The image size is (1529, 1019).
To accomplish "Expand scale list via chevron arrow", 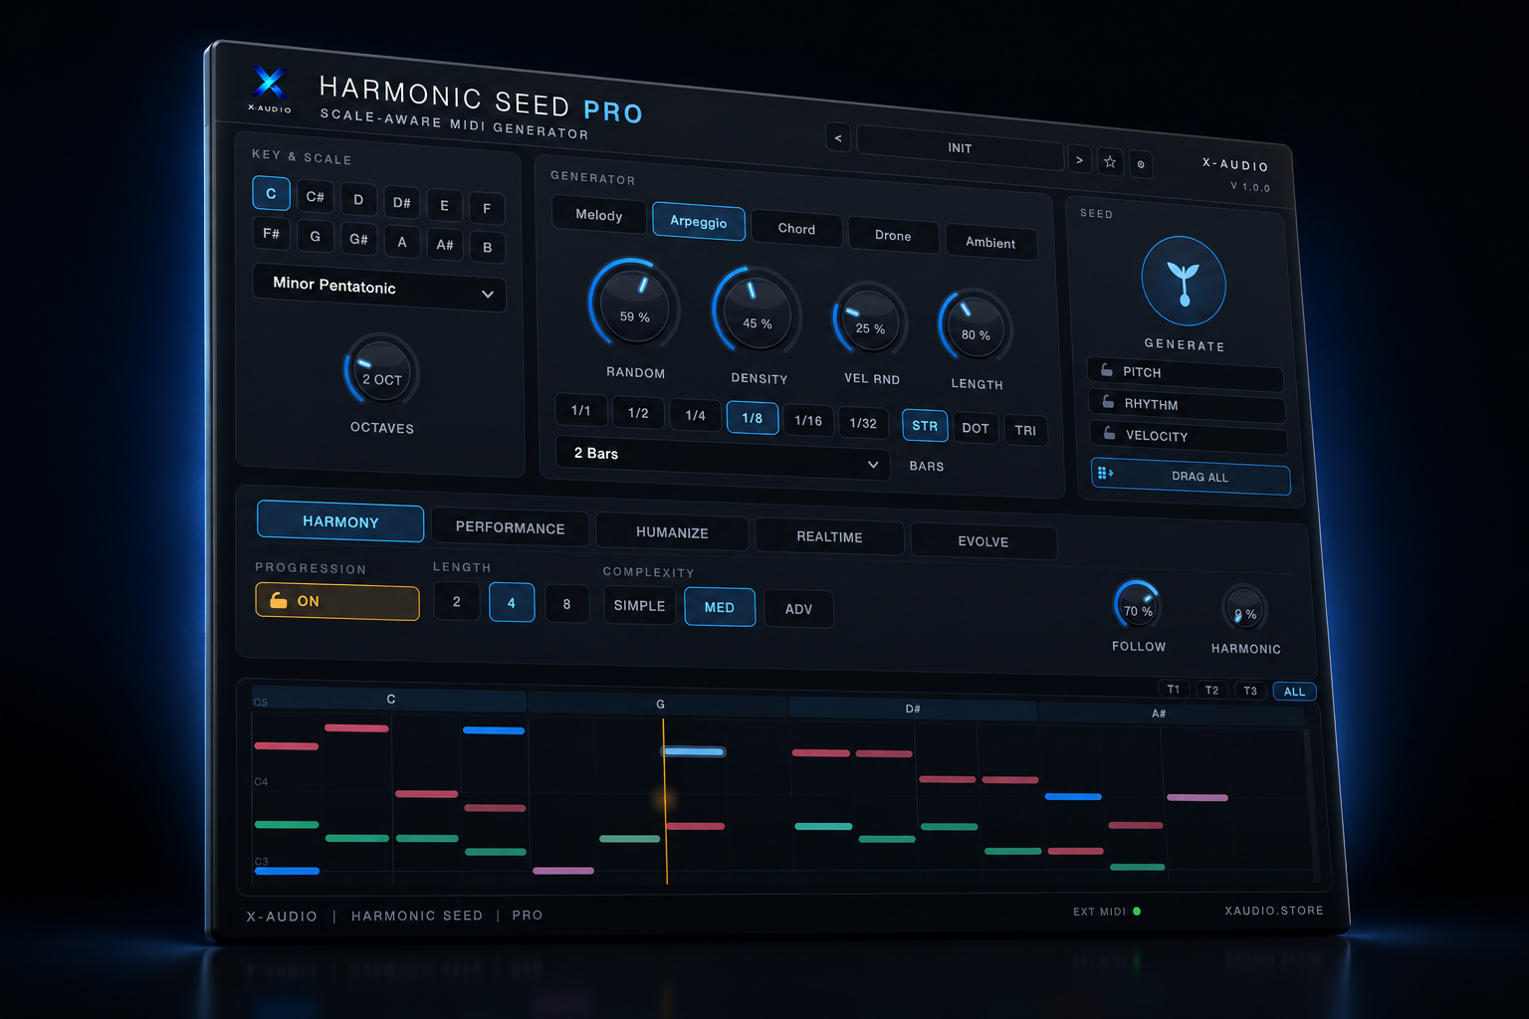I will 488,295.
